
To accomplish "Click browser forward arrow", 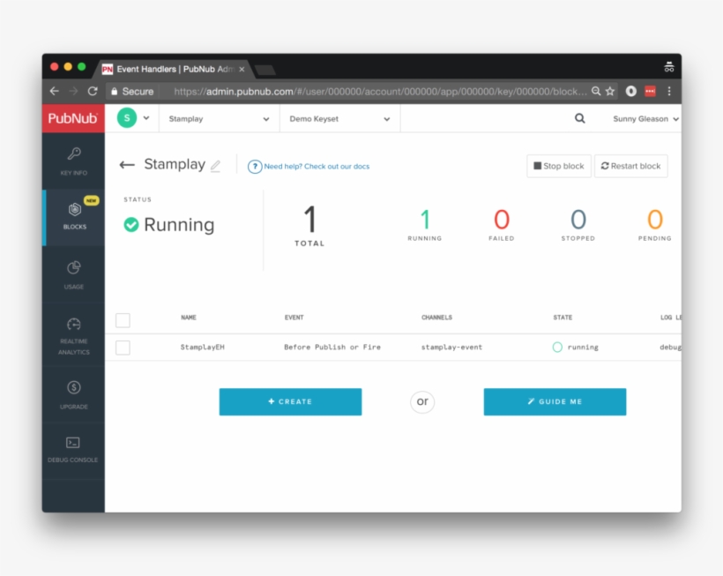I will (x=73, y=92).
